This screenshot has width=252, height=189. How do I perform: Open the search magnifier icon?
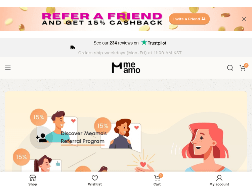point(230,68)
